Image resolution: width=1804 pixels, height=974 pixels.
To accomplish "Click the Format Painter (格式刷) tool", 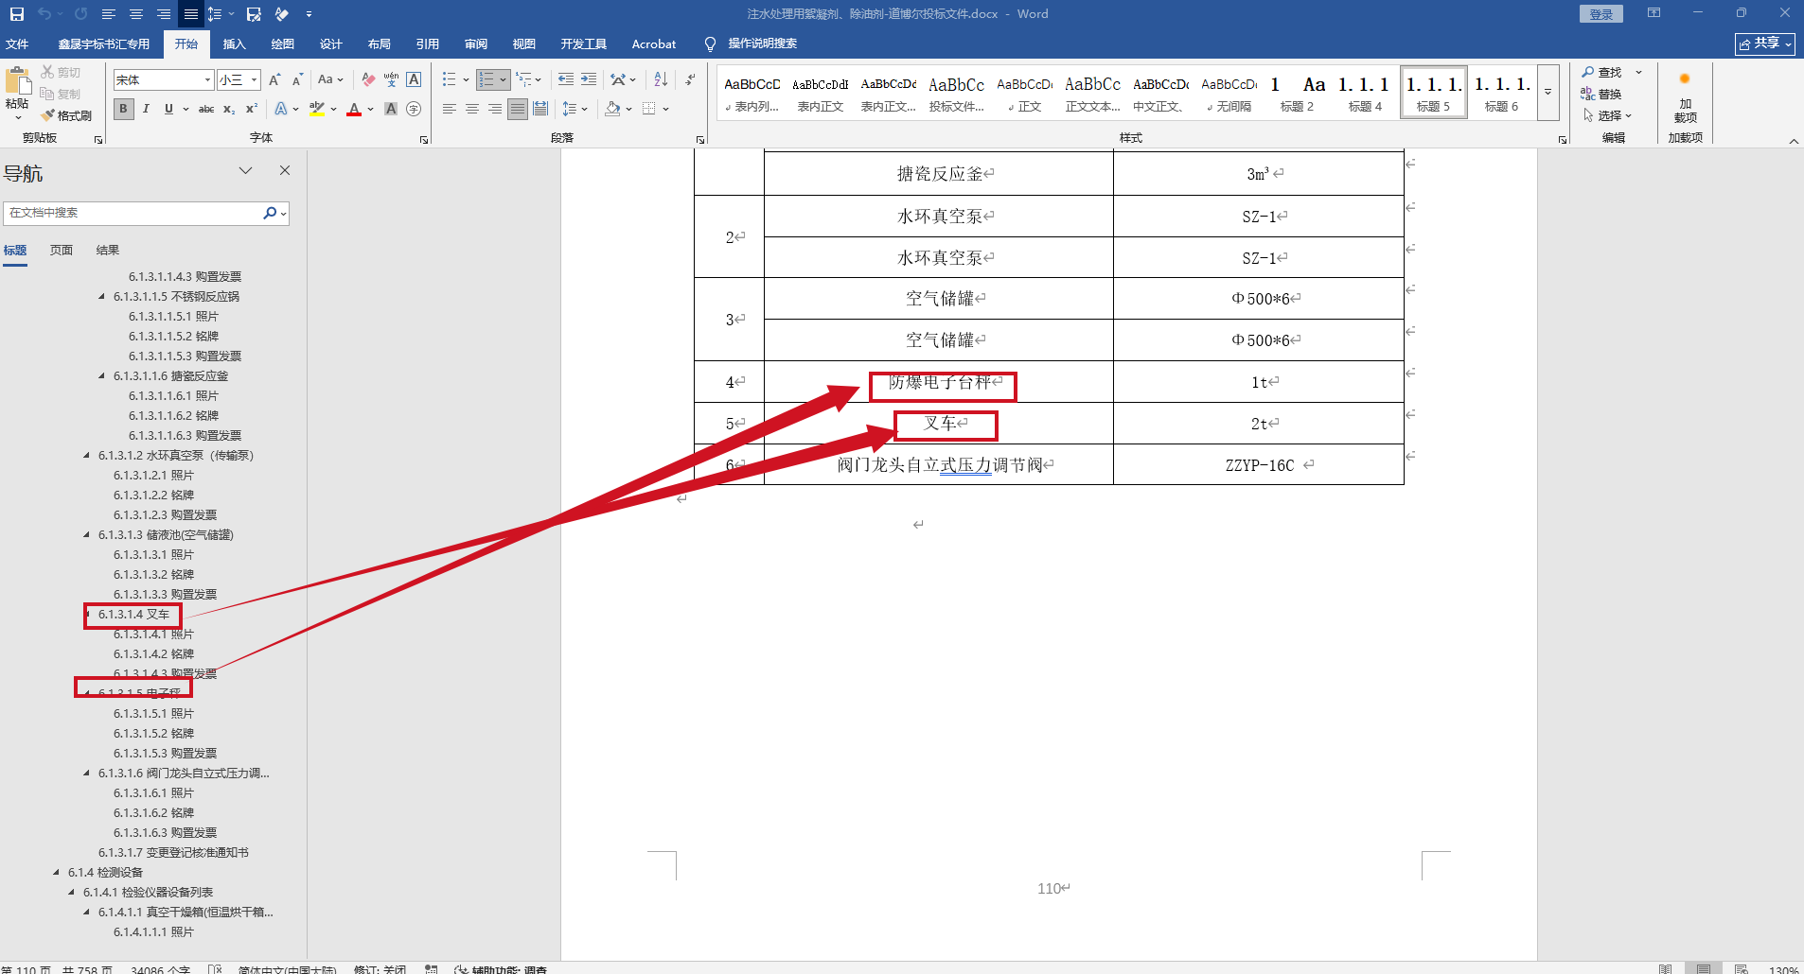I will pos(66,115).
